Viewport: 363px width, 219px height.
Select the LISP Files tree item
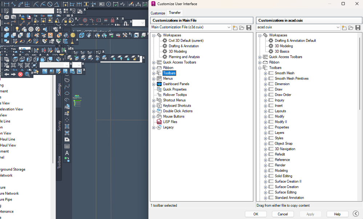[170, 122]
